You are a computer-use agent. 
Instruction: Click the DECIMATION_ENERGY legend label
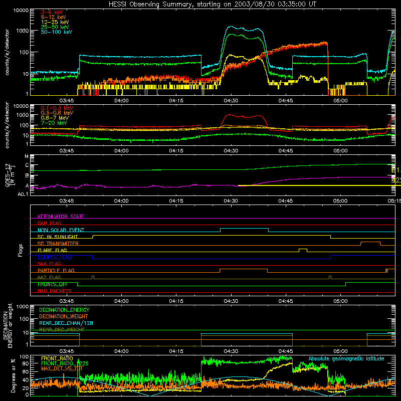pyautogui.click(x=64, y=310)
